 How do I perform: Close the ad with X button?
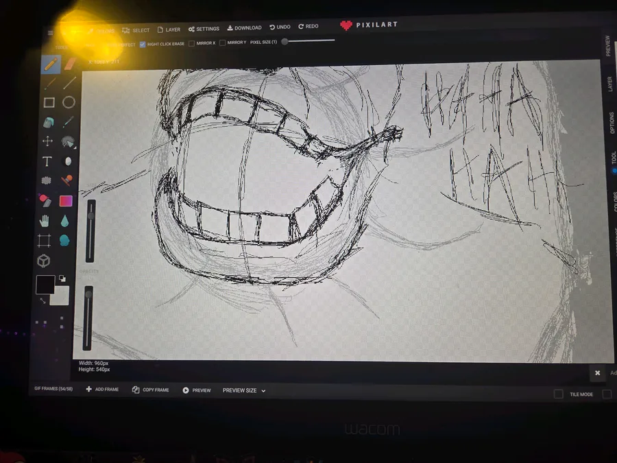(597, 373)
